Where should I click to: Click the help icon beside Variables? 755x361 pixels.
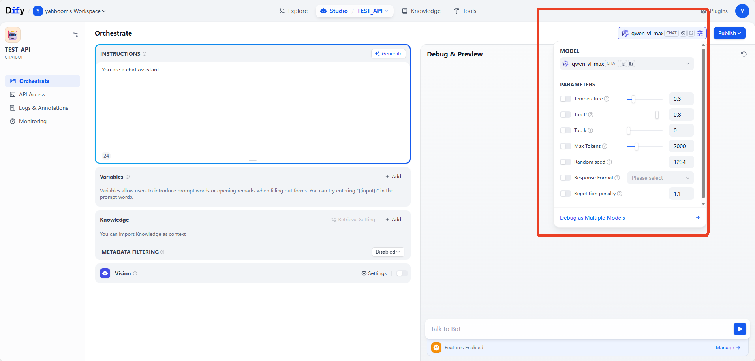(x=128, y=177)
